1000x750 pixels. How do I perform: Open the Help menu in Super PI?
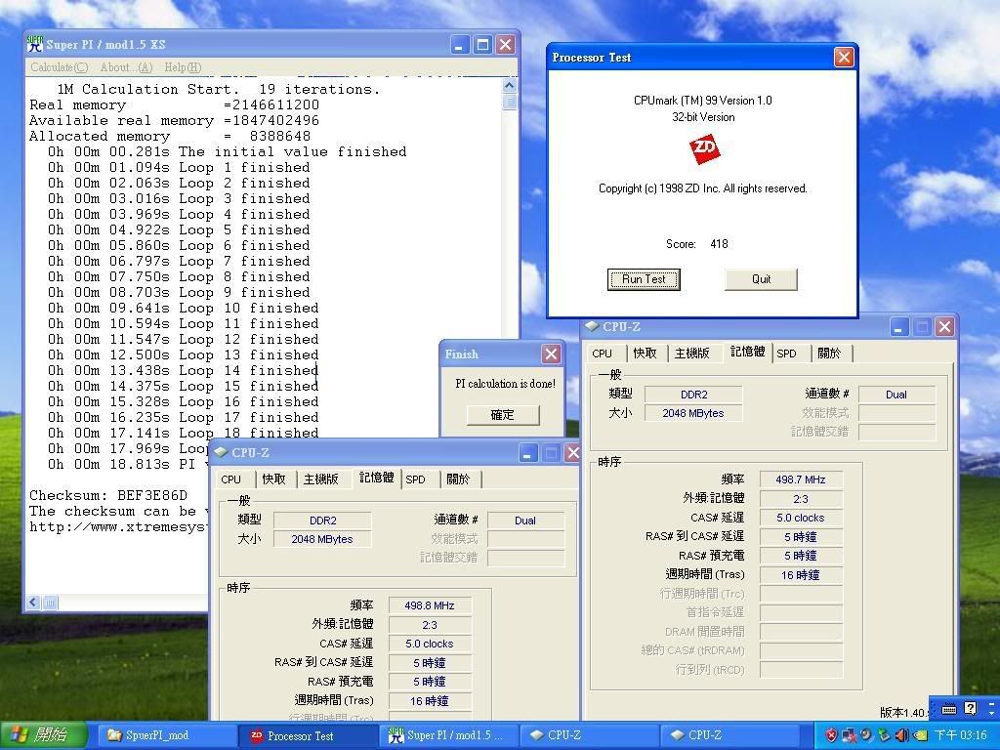tap(183, 67)
